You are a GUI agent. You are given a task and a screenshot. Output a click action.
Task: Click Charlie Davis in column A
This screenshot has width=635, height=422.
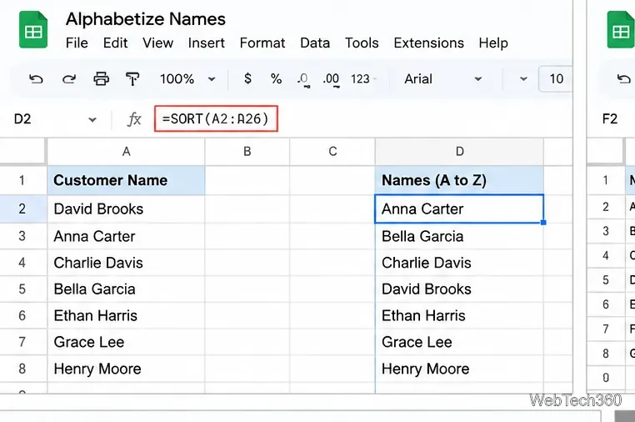click(x=126, y=263)
